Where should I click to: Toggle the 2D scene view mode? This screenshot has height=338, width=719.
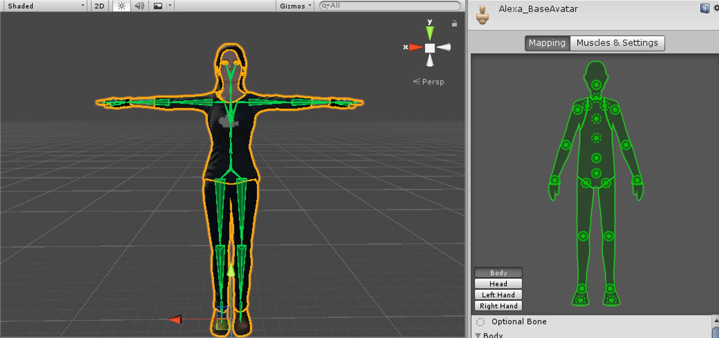tap(99, 6)
